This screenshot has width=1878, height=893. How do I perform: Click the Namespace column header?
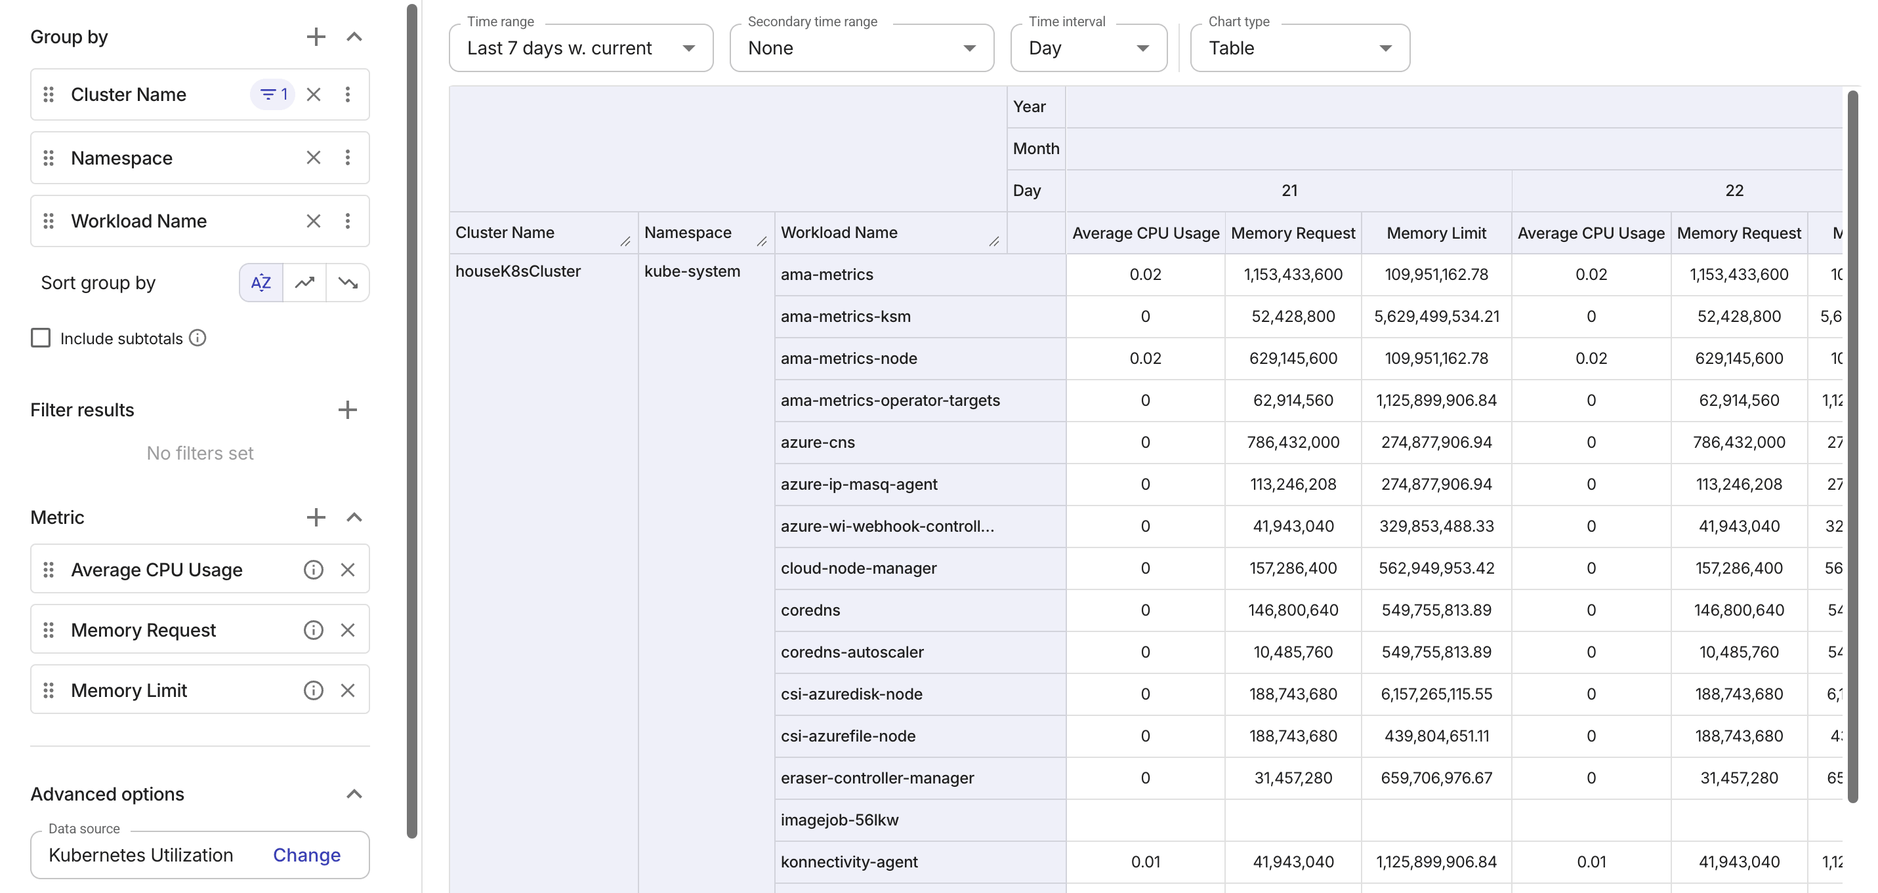[705, 233]
